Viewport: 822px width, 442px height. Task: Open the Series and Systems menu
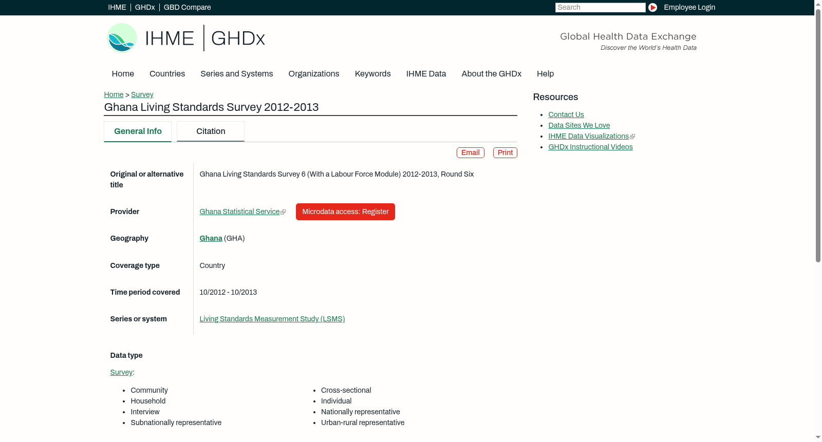pyautogui.click(x=237, y=74)
